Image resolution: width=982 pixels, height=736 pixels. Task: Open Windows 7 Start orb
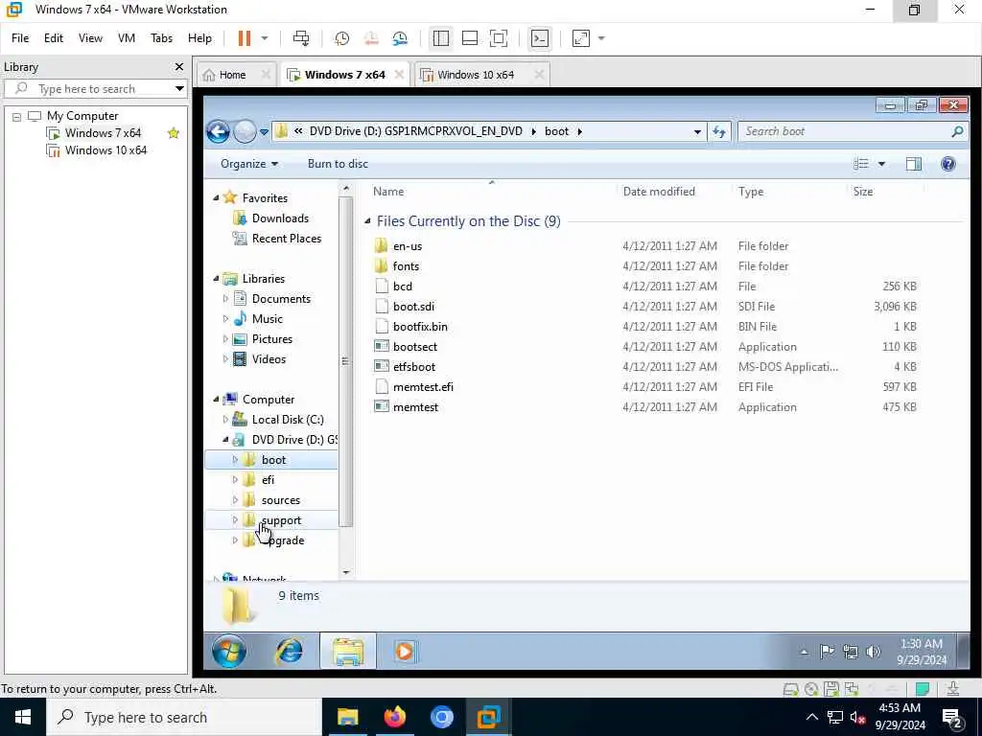[229, 651]
